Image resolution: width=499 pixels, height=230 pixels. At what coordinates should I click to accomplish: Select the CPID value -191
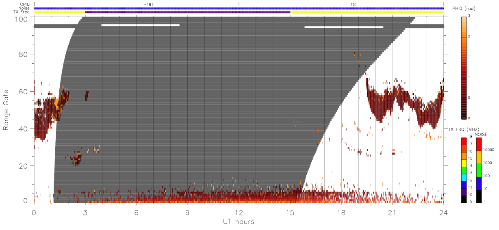click(x=148, y=4)
